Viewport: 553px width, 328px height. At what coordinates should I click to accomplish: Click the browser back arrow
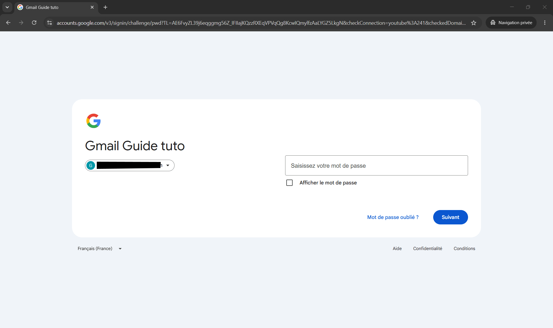(x=8, y=23)
